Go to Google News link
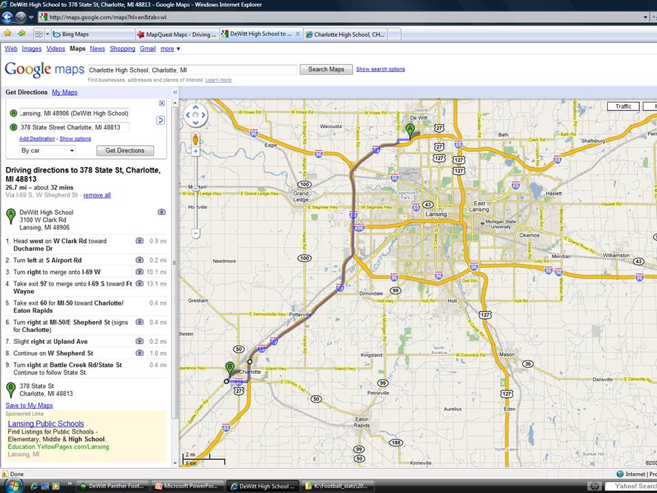 click(x=97, y=49)
